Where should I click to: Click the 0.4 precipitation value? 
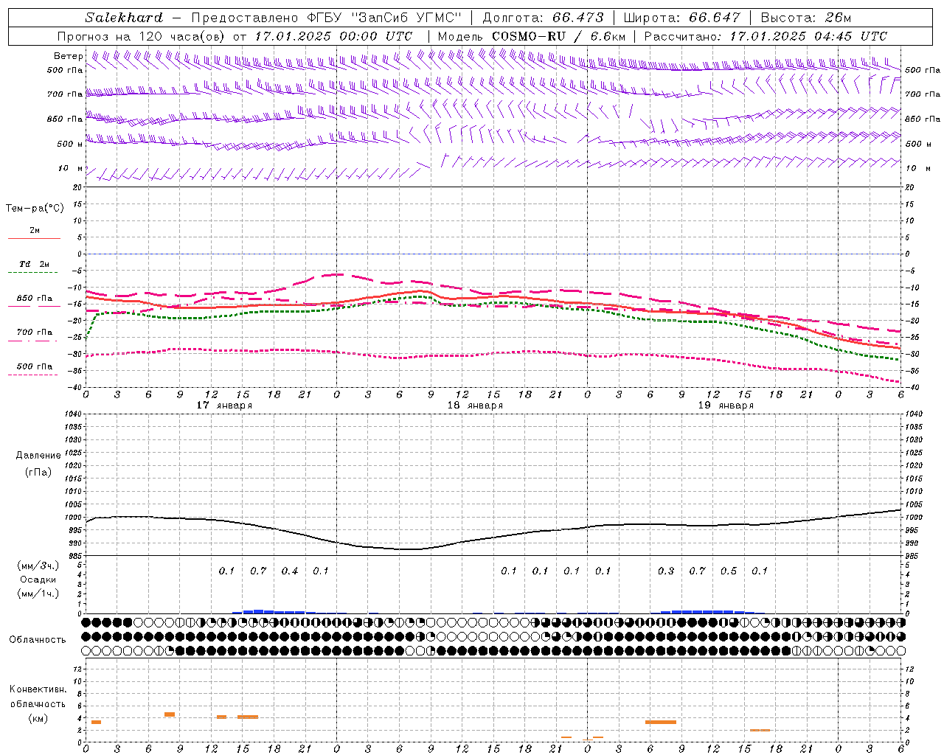click(290, 571)
